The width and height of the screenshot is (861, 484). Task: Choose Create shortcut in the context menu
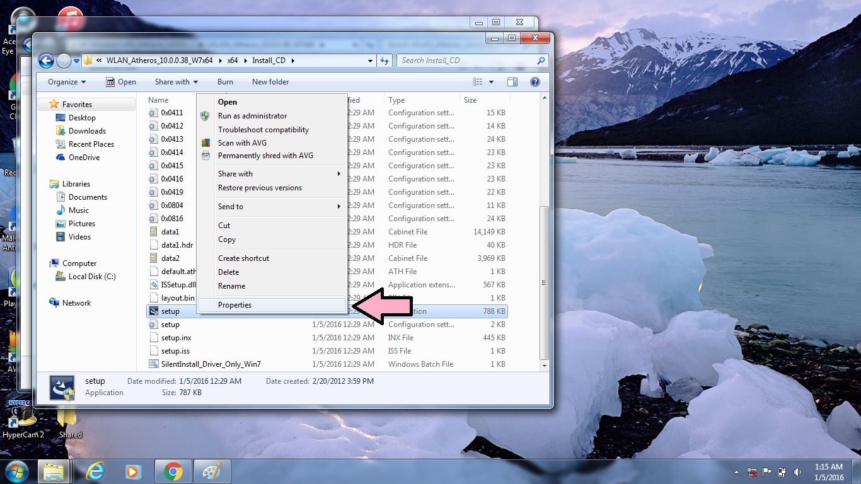tap(272, 258)
